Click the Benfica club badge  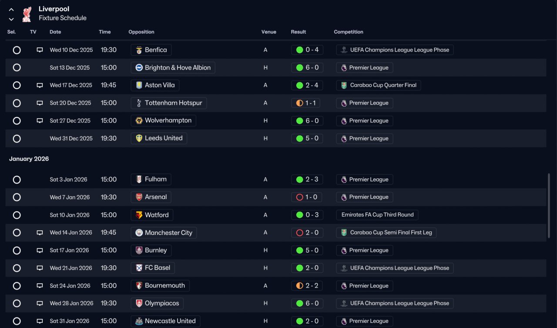click(139, 50)
